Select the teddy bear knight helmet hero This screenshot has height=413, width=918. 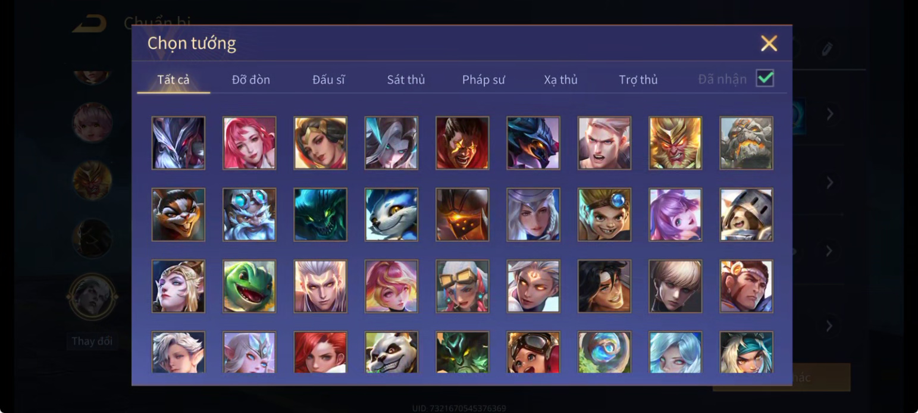746,215
